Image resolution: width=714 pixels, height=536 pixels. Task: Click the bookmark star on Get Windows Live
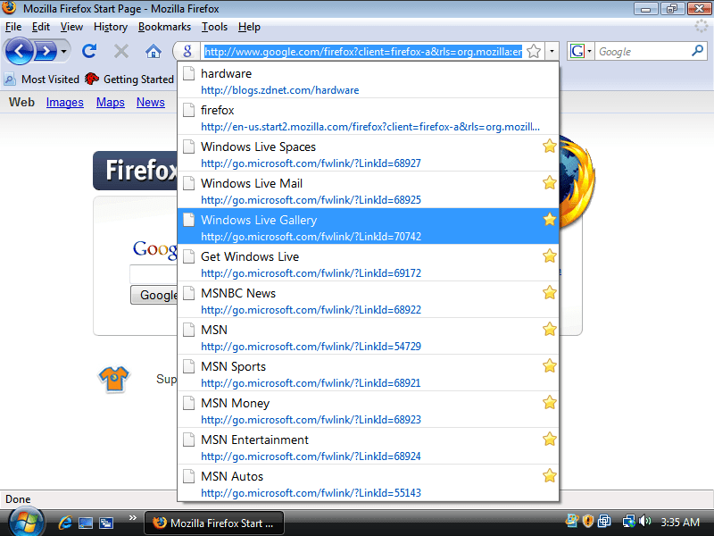pos(549,256)
